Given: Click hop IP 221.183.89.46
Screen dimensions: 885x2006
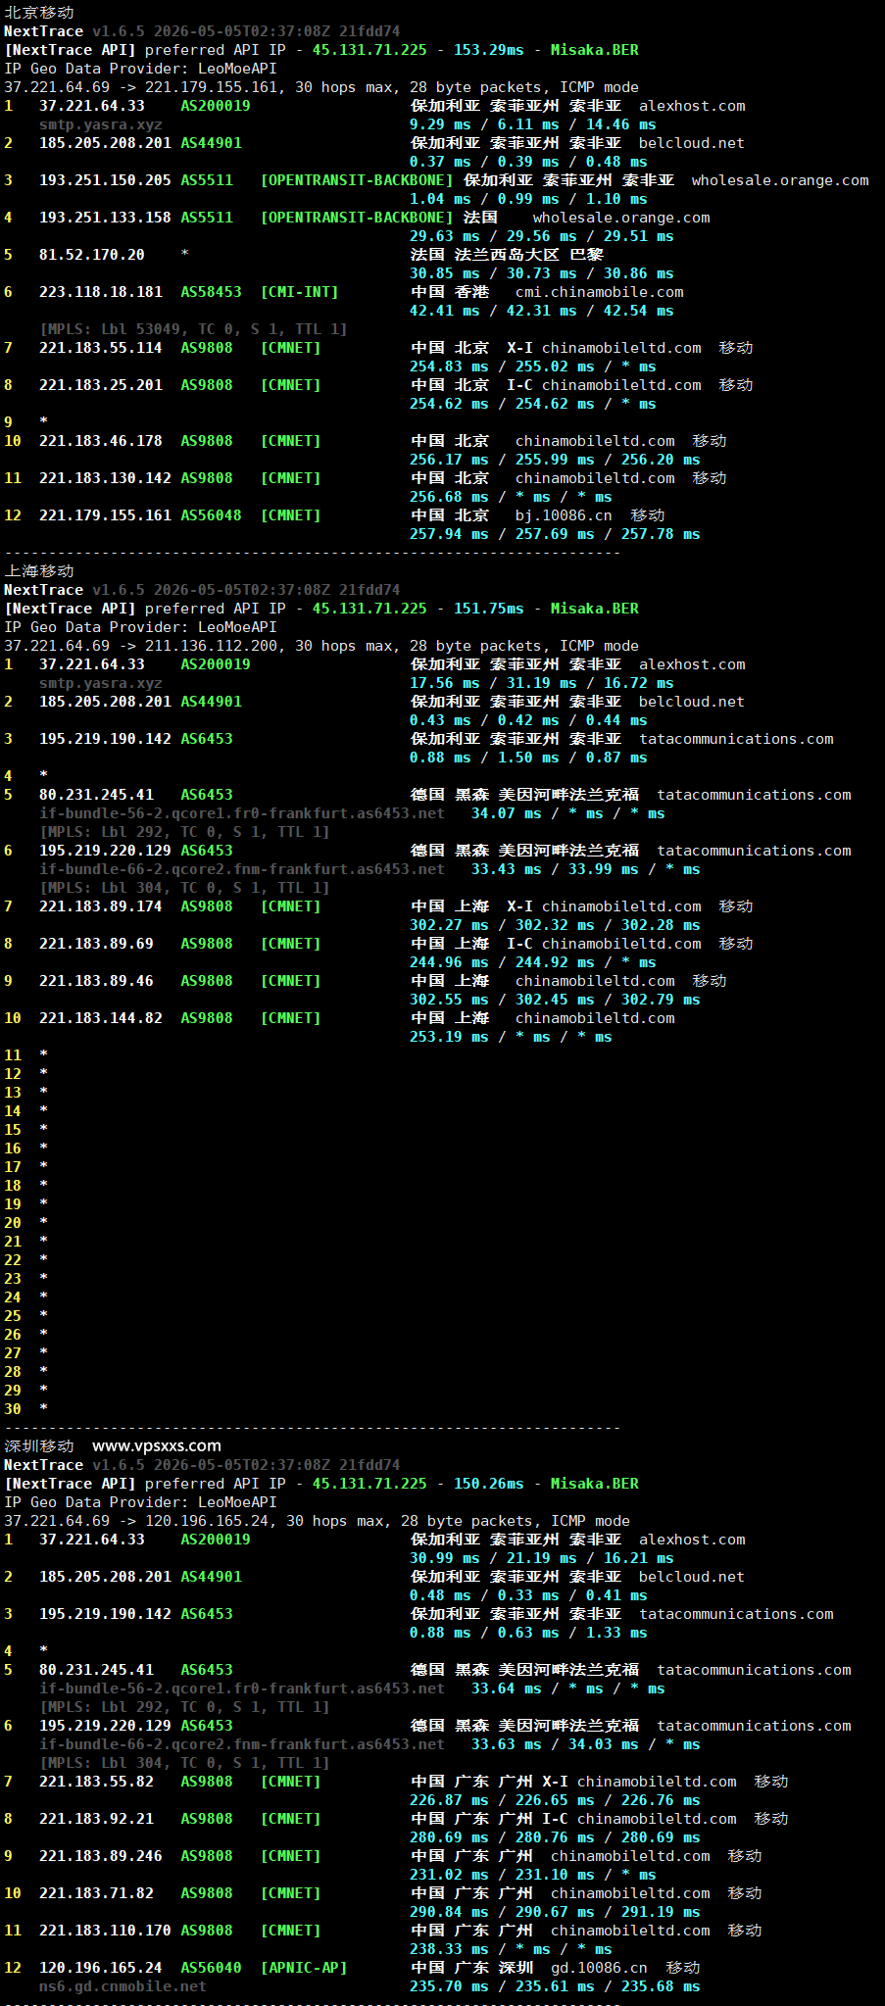Looking at the screenshot, I should [x=96, y=981].
